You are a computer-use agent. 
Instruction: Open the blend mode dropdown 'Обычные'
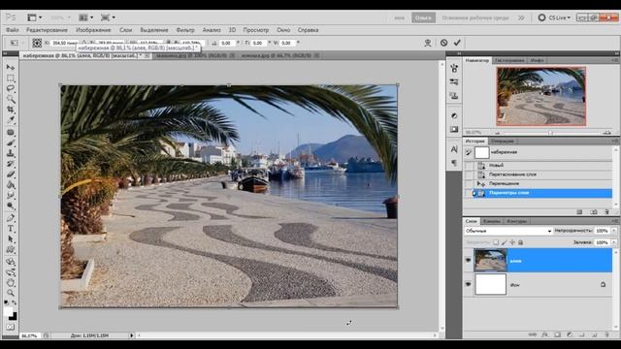pyautogui.click(x=508, y=231)
